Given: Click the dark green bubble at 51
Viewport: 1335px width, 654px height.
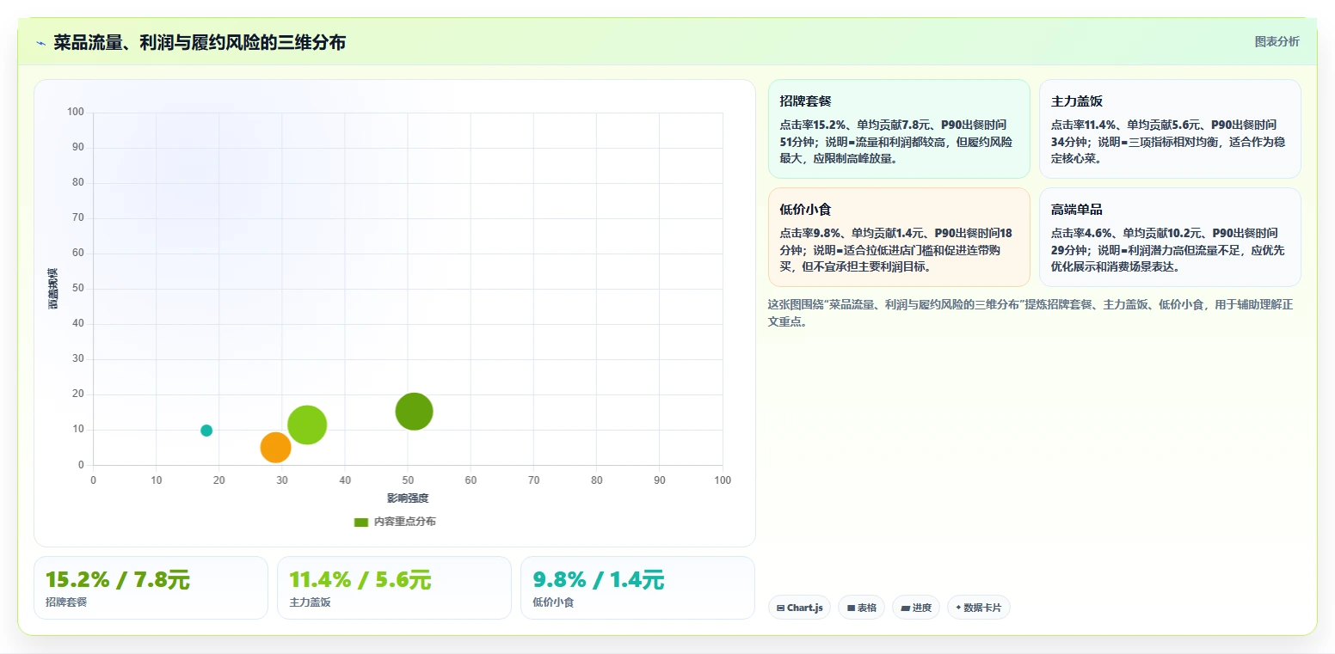Looking at the screenshot, I should coord(414,412).
